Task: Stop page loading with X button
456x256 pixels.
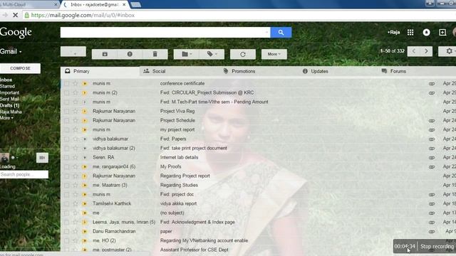Action: (x=16, y=15)
